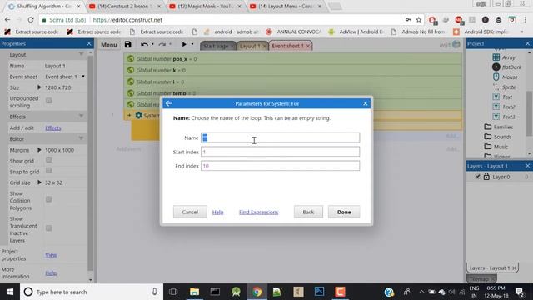Open the Event sheet dropdown
Viewport: 533px width, 300px height.
click(x=83, y=77)
